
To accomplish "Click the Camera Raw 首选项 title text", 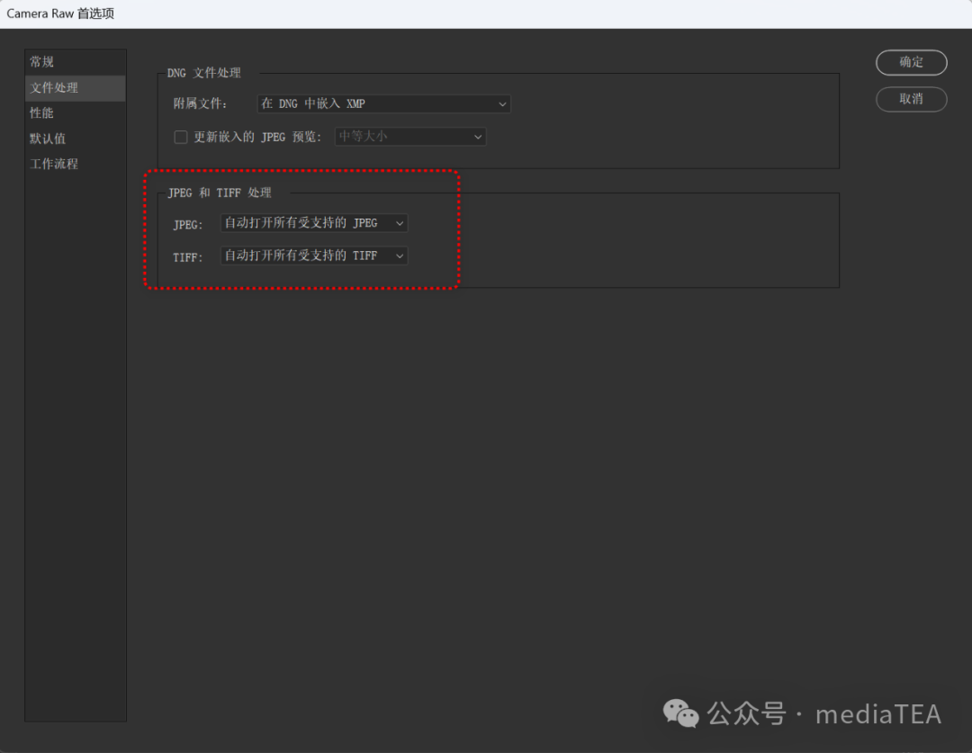I will (x=60, y=13).
